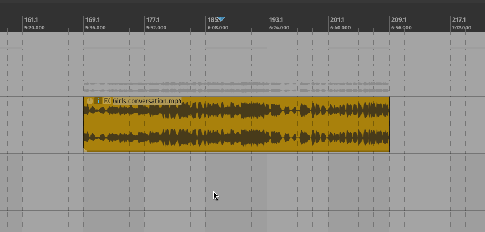Click ruler mark 177.1 at 5:52.000
This screenshot has height=232, width=485.
[156, 23]
